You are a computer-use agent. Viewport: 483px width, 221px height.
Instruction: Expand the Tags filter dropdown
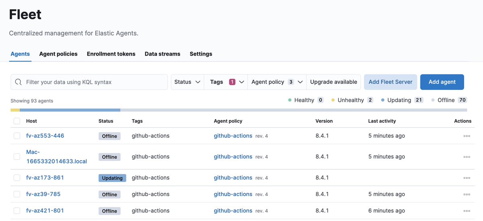click(226, 82)
